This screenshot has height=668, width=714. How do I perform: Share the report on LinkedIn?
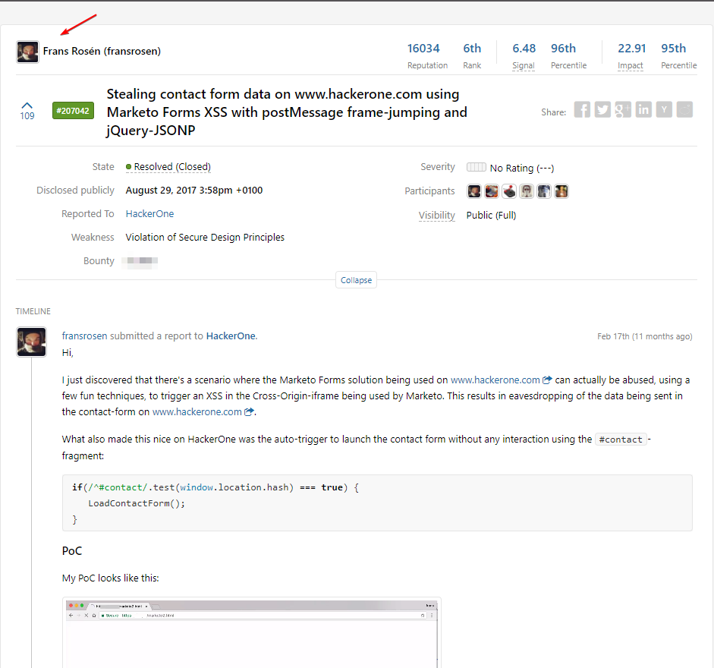(643, 110)
